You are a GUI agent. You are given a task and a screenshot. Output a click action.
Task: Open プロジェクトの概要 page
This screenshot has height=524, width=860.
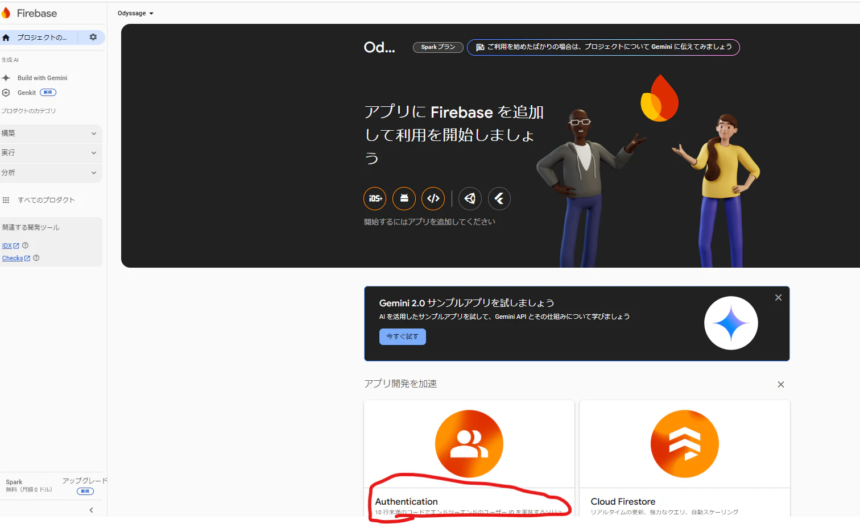tap(42, 38)
